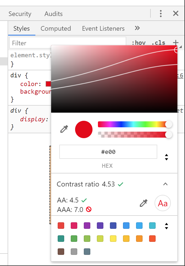Switch color palette using palette arrows
Viewport: 185px width, 266px height.
166,226
